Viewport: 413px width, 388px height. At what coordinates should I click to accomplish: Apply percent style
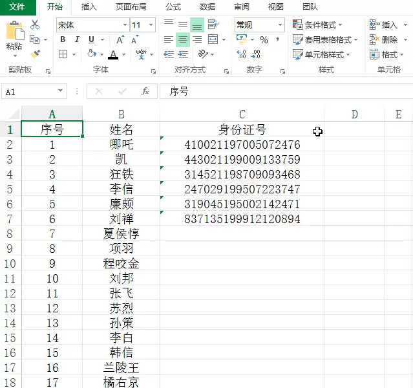(x=264, y=40)
